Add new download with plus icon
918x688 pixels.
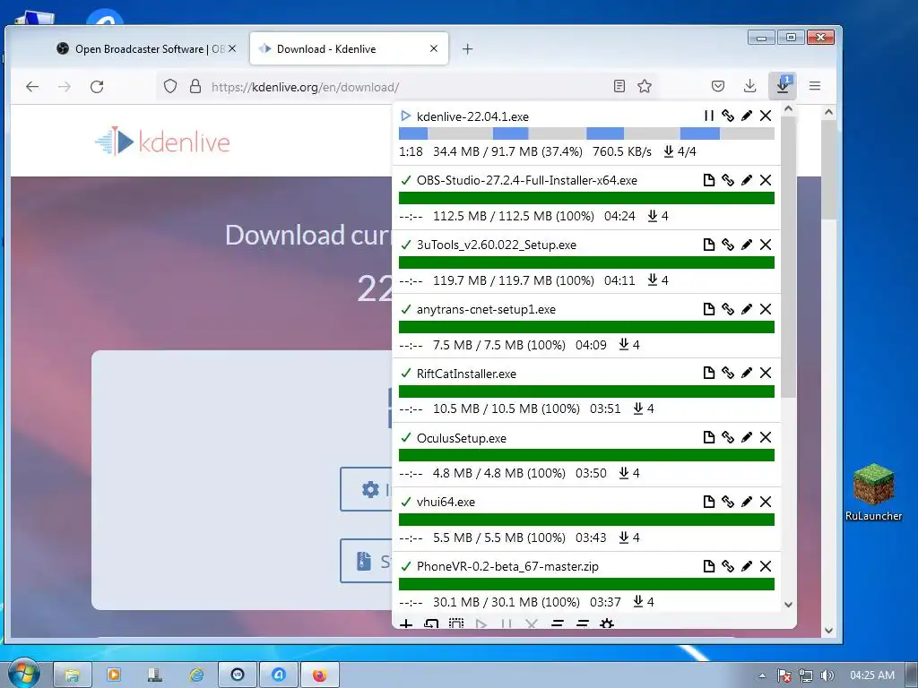tap(406, 624)
